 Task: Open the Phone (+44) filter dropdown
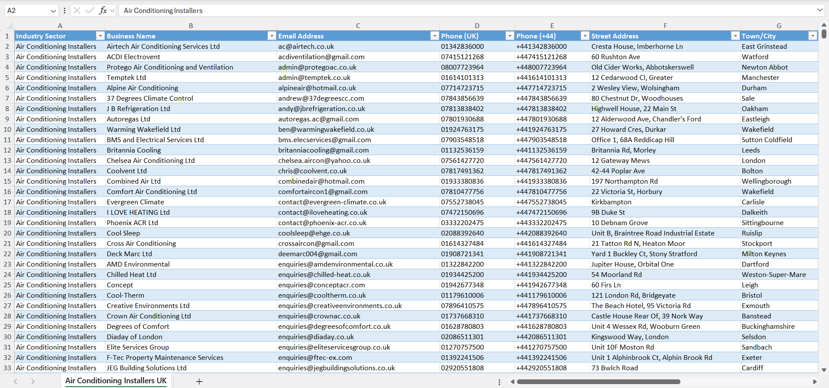[x=585, y=36]
